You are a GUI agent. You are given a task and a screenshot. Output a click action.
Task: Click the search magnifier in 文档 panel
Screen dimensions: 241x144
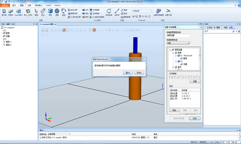coord(233,31)
